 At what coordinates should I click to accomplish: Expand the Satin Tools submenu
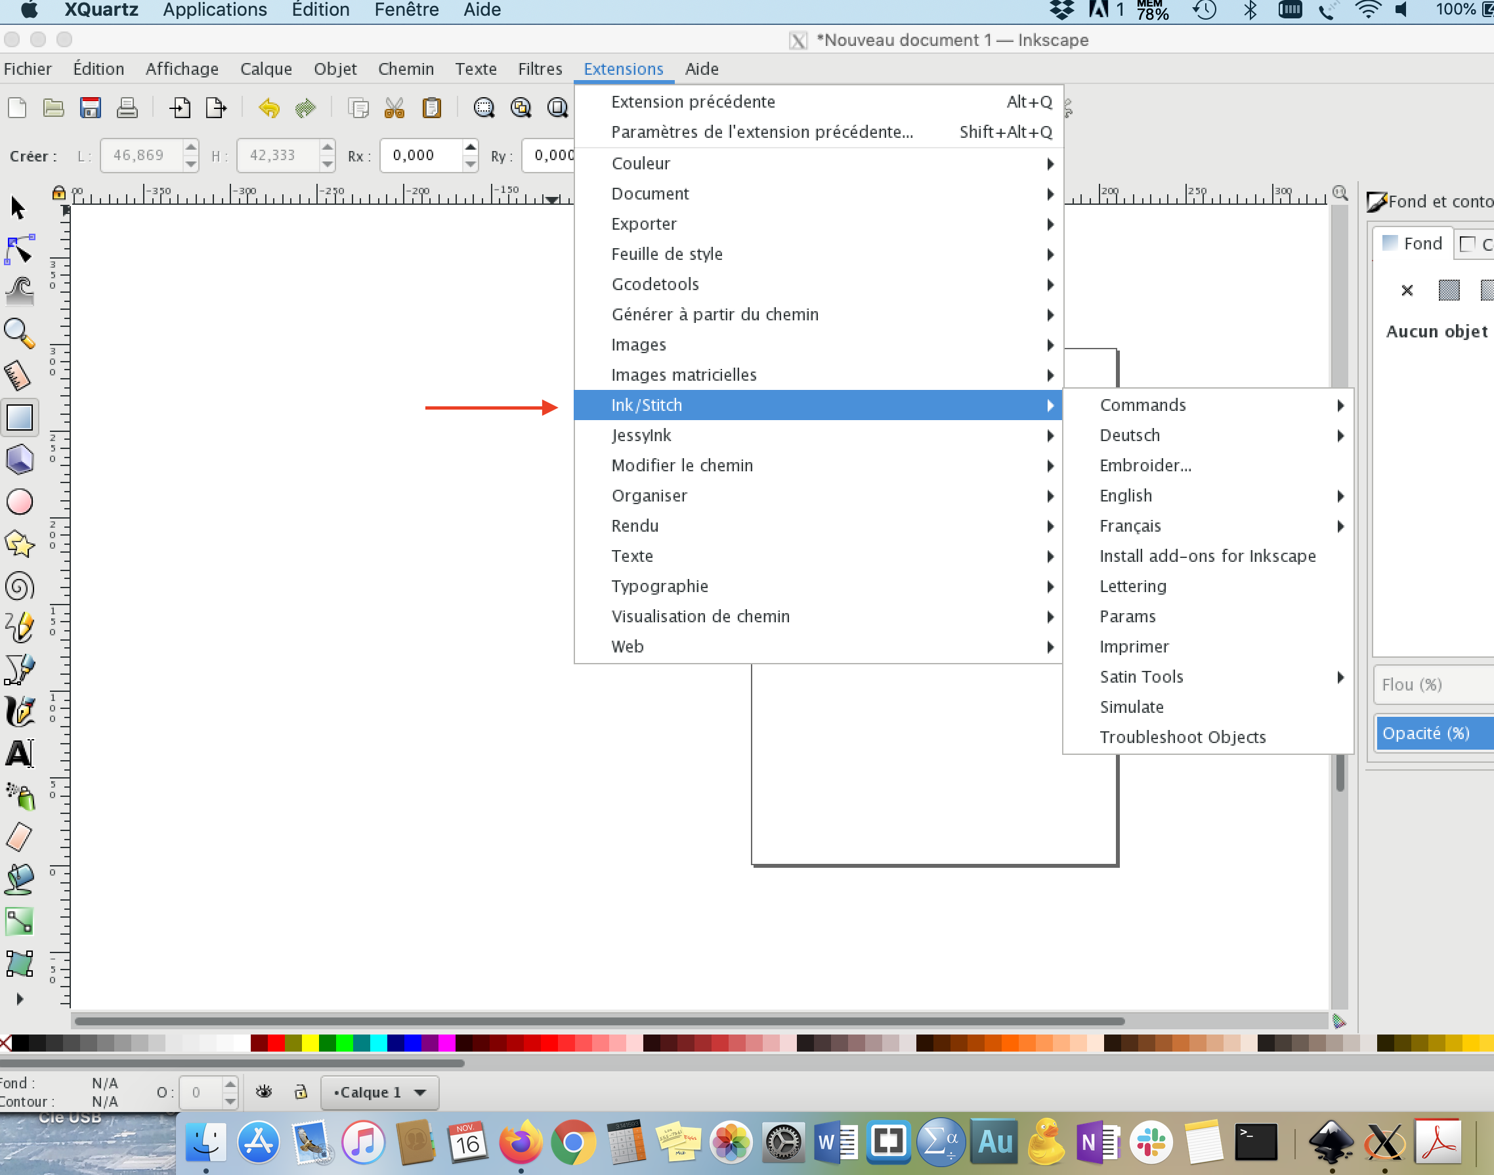pos(1208,677)
